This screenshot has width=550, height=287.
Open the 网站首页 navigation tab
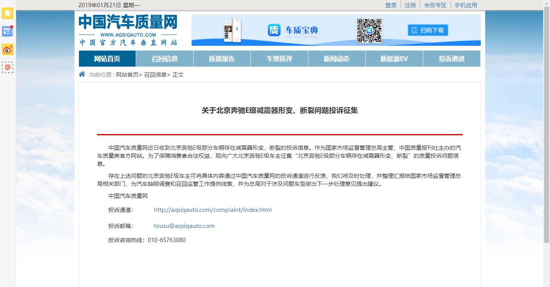click(x=107, y=59)
